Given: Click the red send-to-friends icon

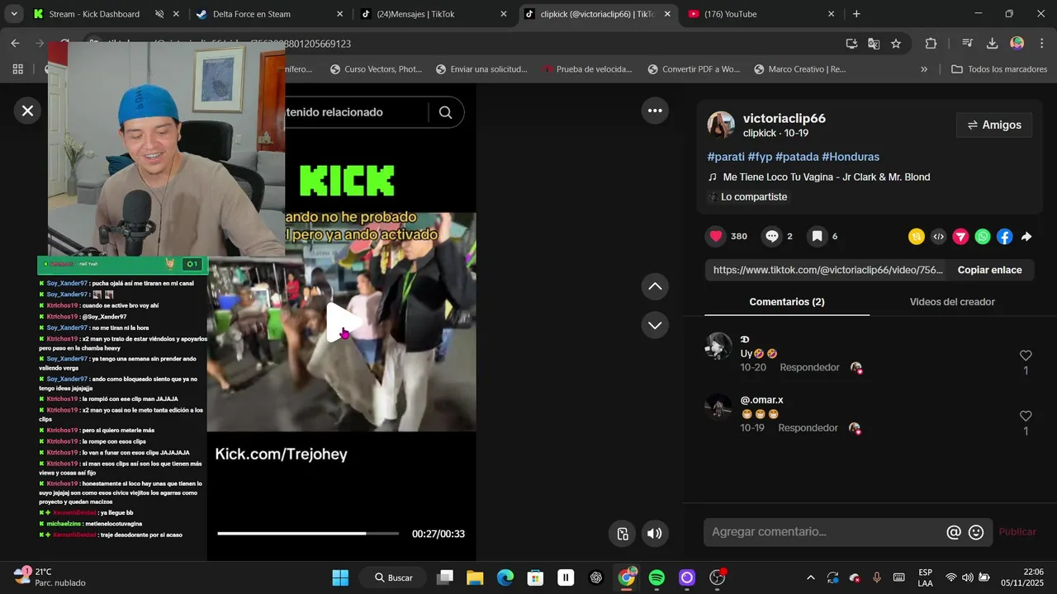Looking at the screenshot, I should 960,237.
